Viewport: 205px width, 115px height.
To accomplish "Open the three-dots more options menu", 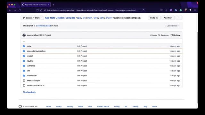I will pos(179,18).
